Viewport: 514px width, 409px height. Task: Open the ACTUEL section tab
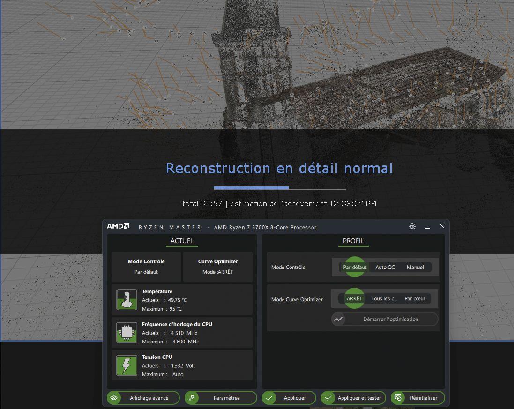pos(182,241)
